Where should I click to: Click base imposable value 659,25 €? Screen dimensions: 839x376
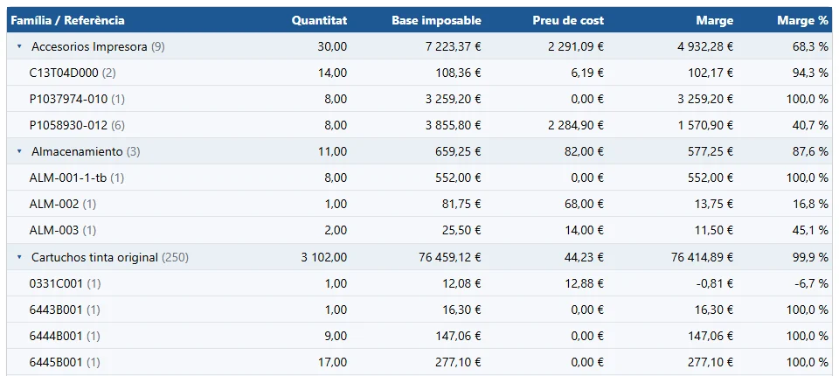pyautogui.click(x=458, y=151)
